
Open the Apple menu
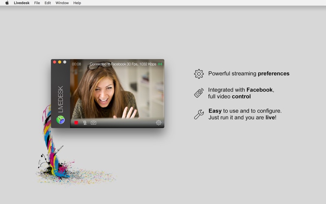click(7, 3)
